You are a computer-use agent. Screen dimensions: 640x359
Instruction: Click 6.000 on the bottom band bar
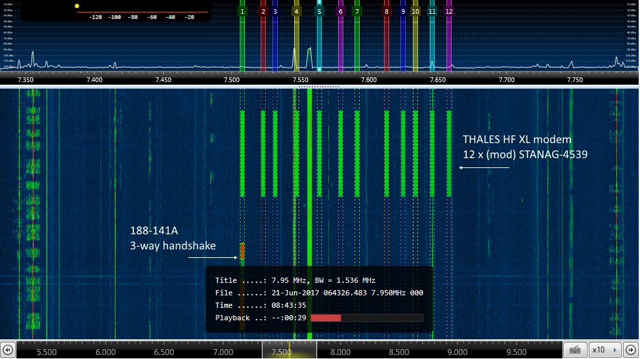[106, 352]
